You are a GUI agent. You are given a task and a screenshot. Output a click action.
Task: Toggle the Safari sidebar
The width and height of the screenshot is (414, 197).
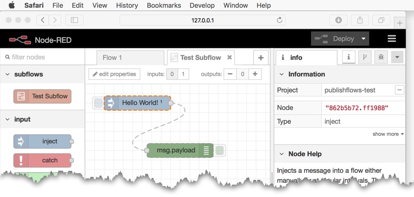click(x=74, y=20)
